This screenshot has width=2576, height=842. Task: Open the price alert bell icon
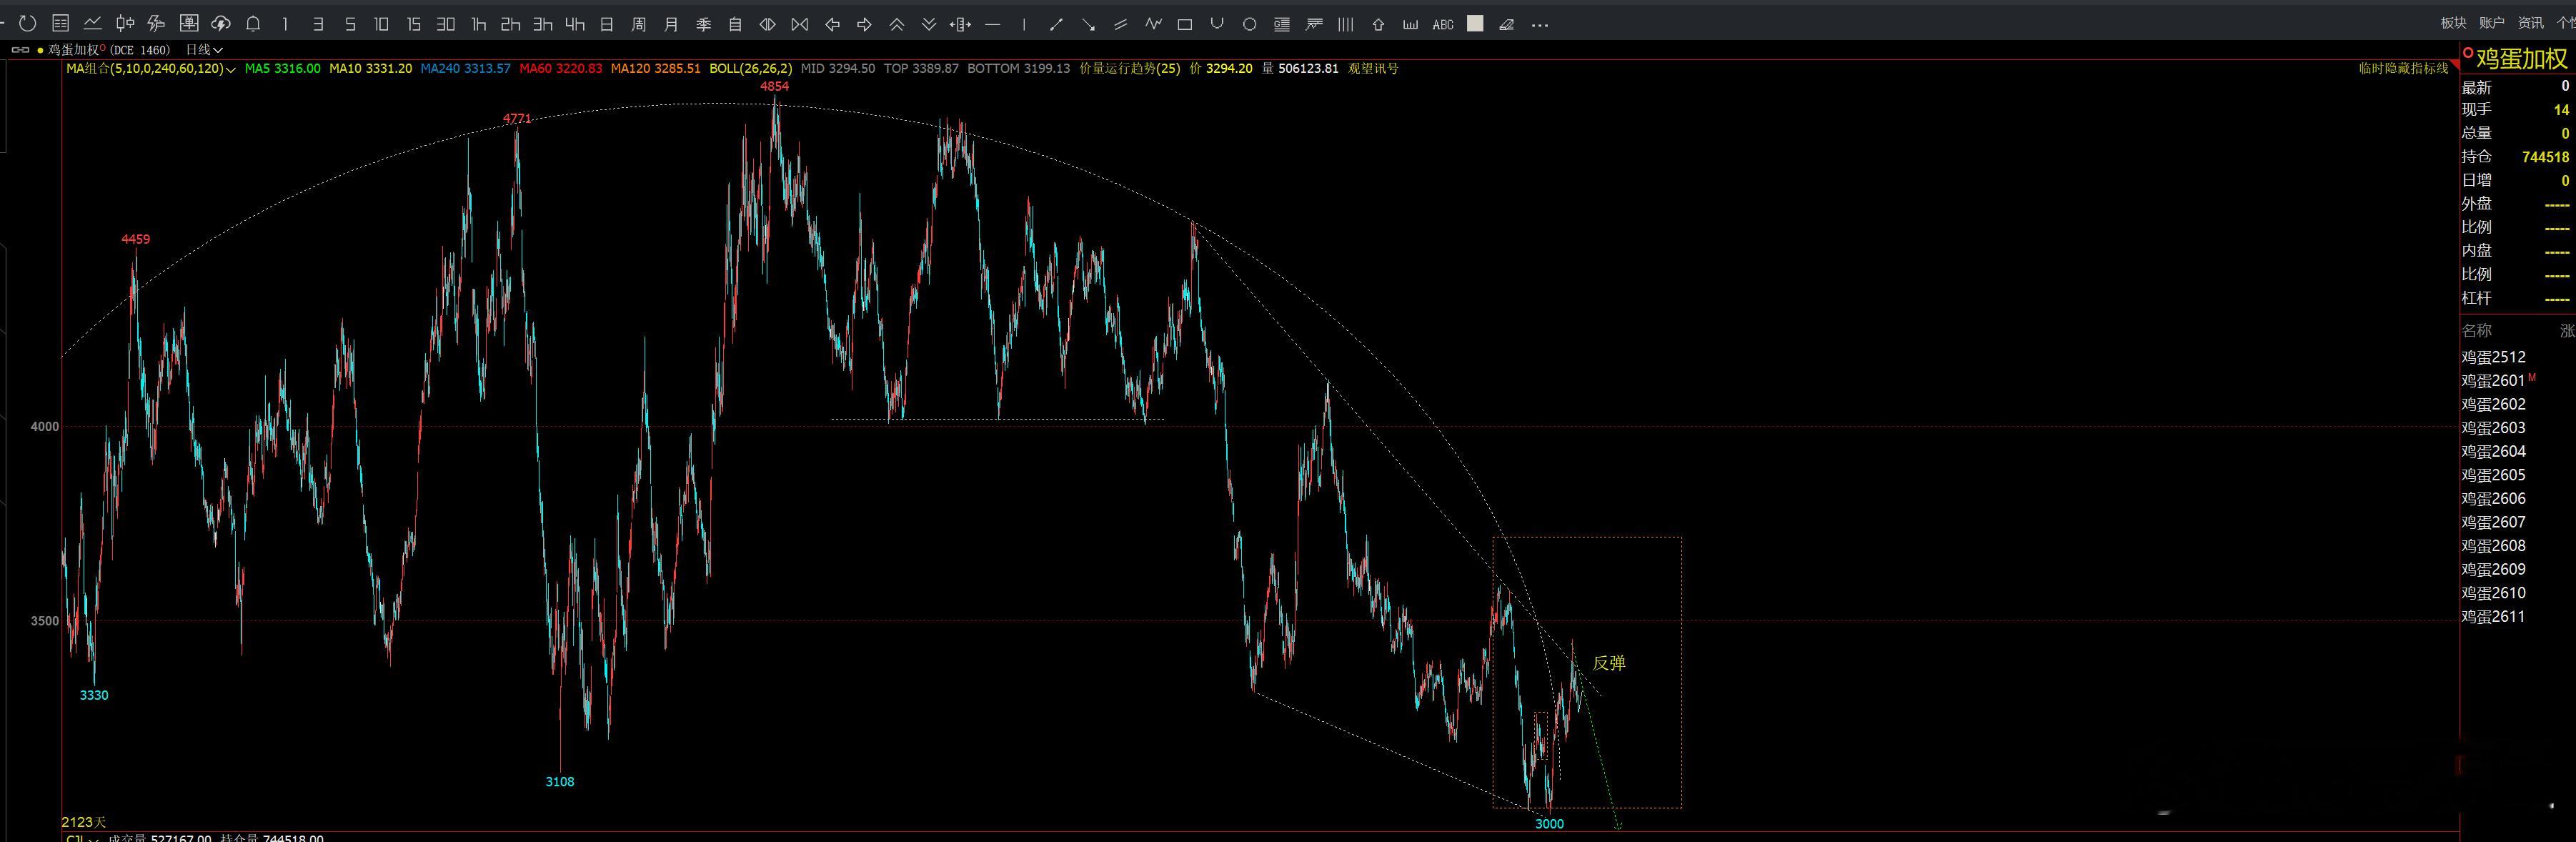[x=253, y=23]
